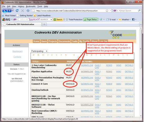The width and height of the screenshot is (144, 122).
Task: Click the Projects navigation tab
Action: (53, 41)
